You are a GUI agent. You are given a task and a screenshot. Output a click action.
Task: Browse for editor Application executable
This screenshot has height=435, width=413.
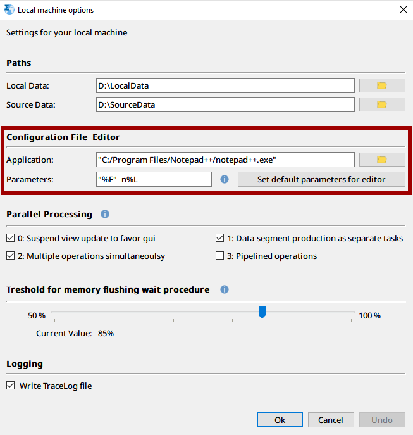tap(382, 160)
